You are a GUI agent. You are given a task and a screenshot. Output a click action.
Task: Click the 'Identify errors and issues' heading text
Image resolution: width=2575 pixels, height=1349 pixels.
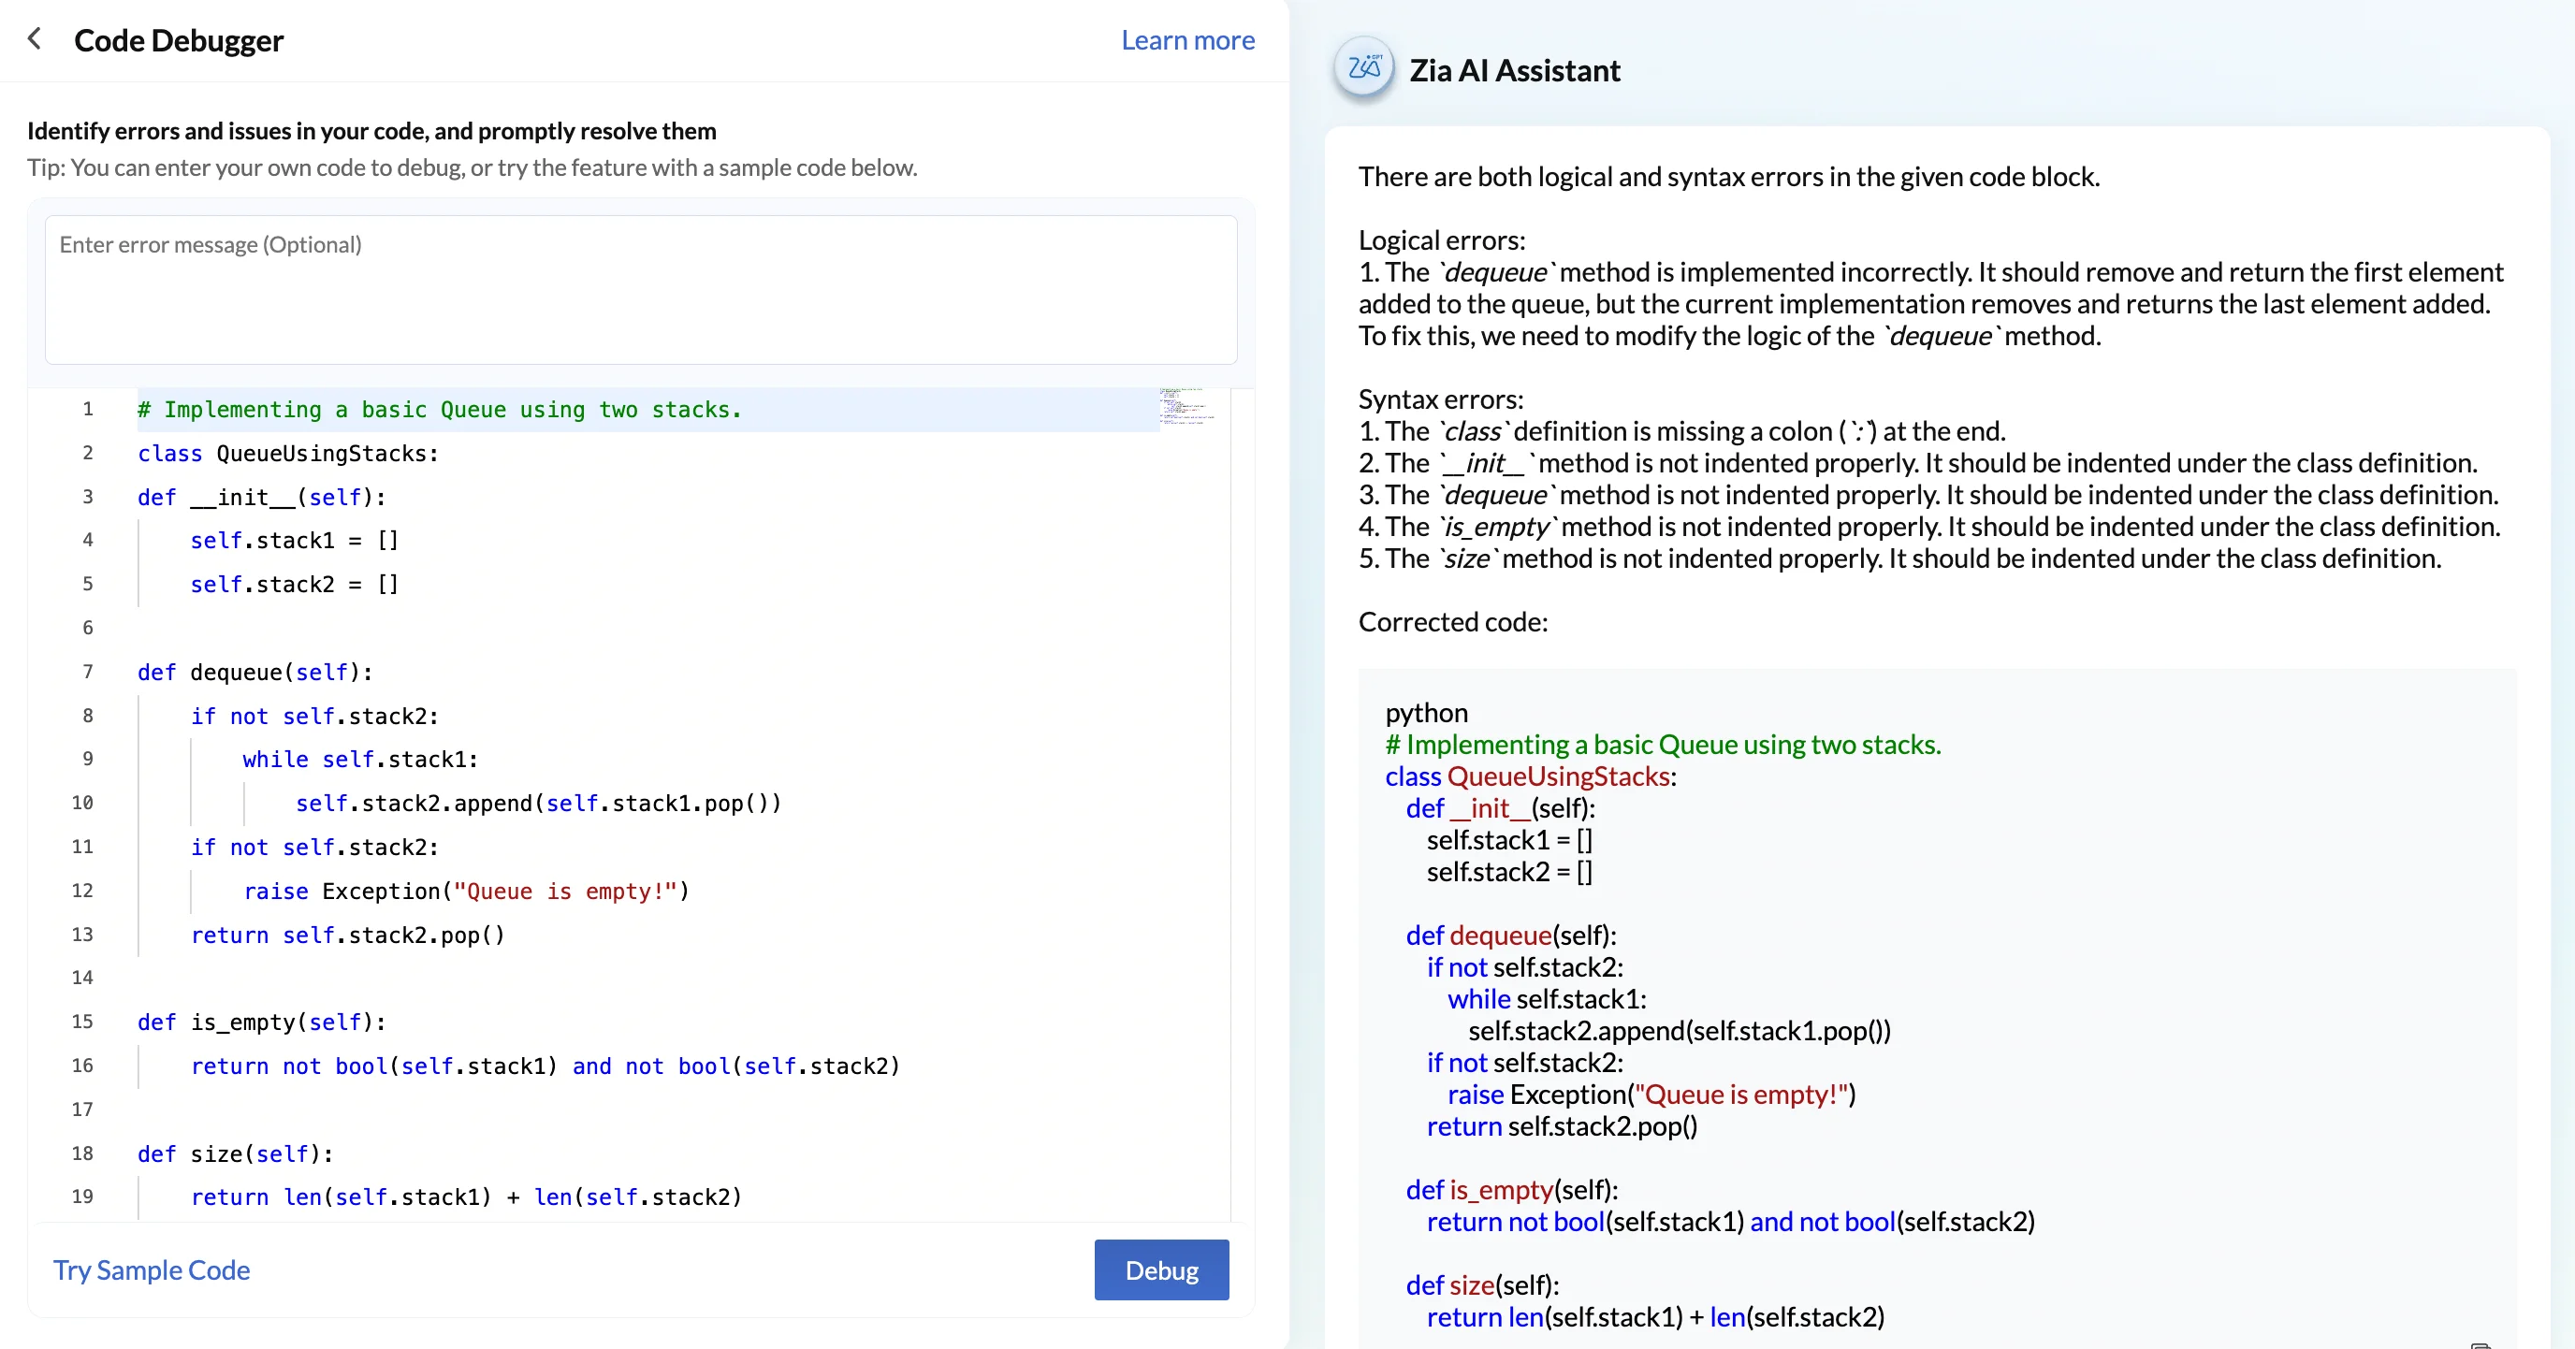click(371, 131)
